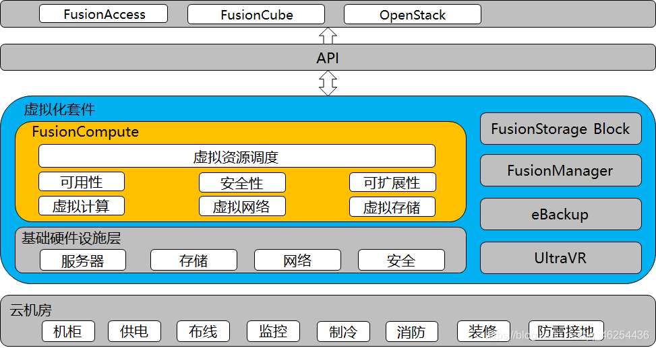Click the API layer label
Screen dimensions: 656x348
pos(328,58)
